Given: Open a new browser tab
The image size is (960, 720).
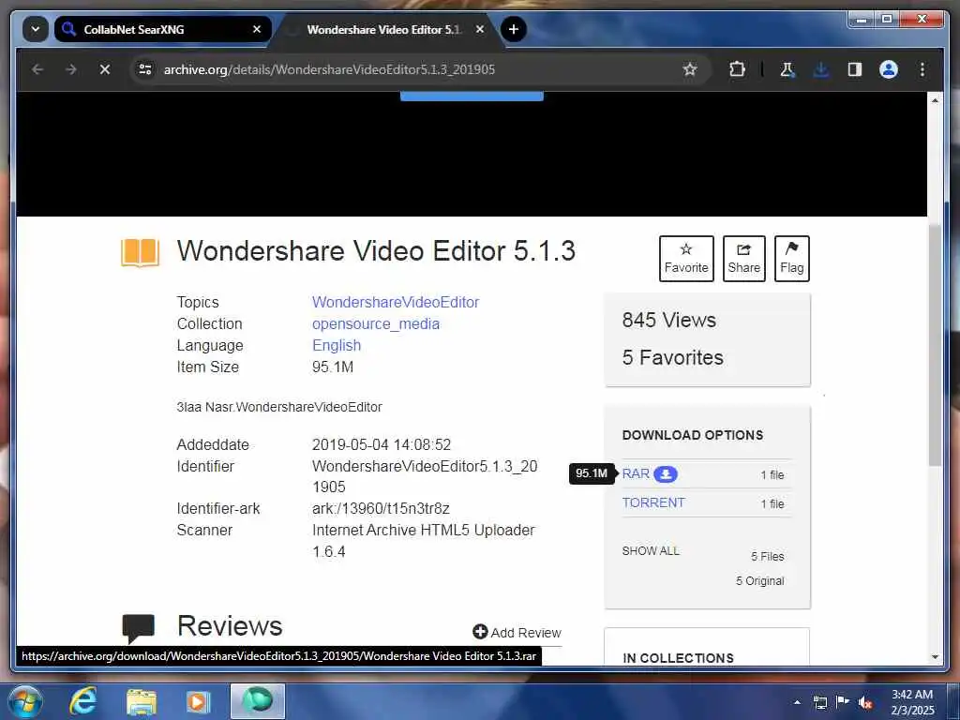Looking at the screenshot, I should [x=513, y=29].
